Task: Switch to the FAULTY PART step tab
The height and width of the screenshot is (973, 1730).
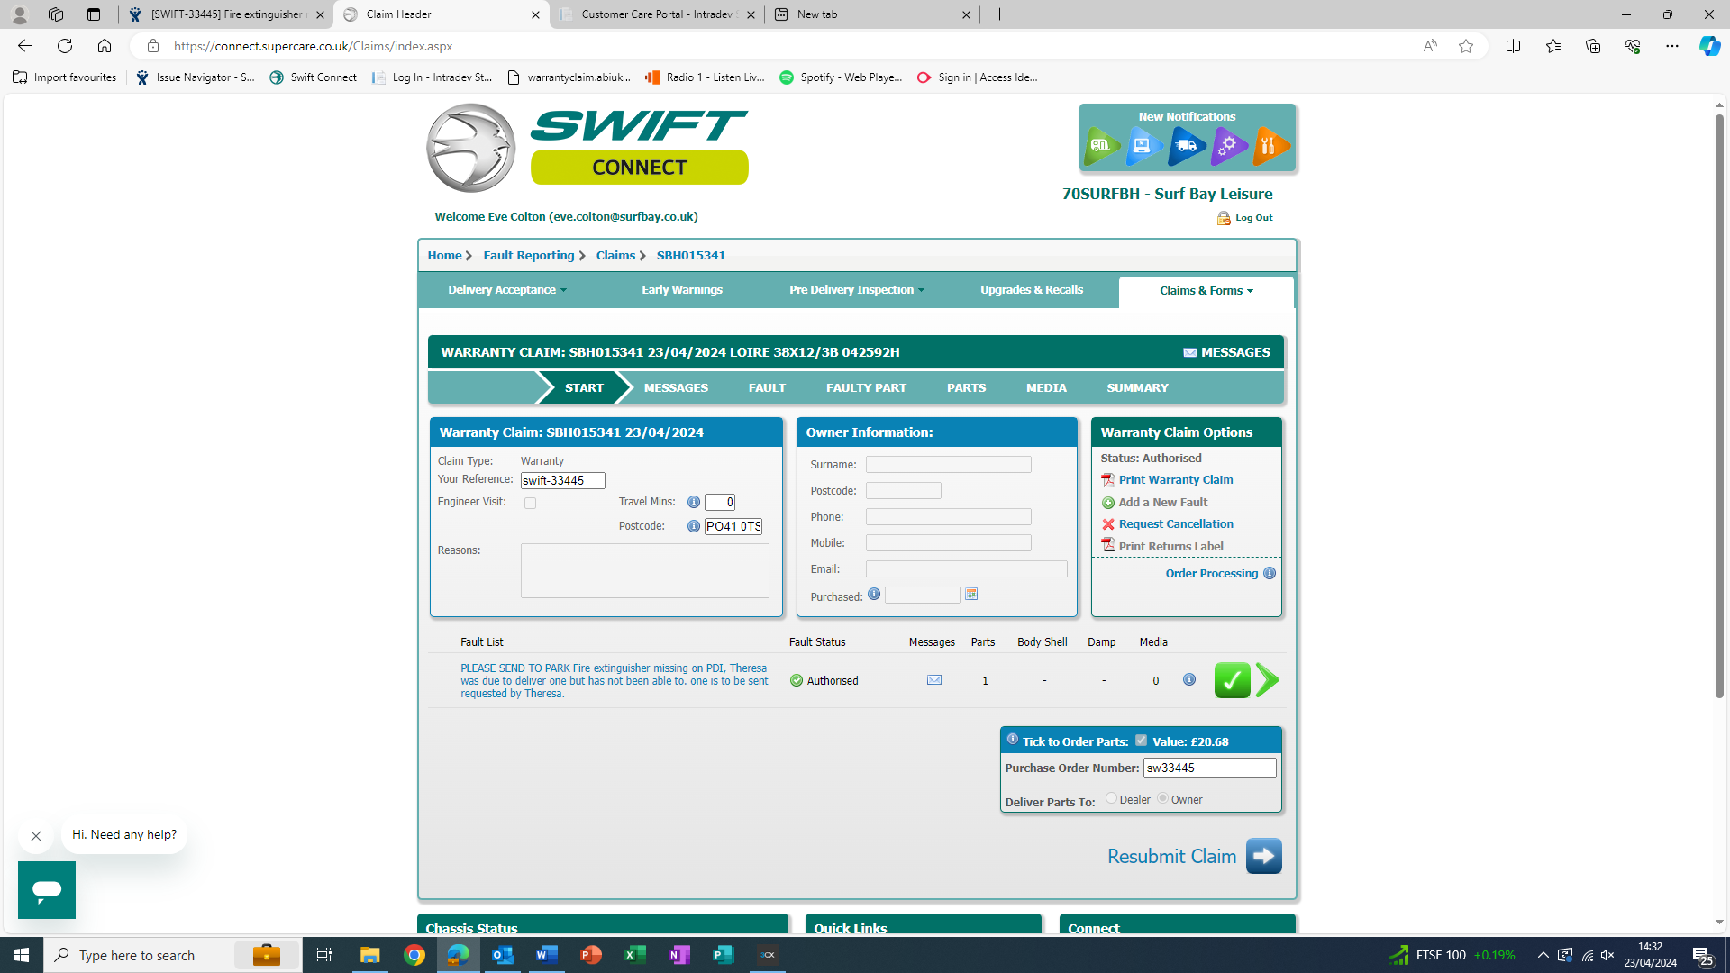Action: click(x=866, y=388)
